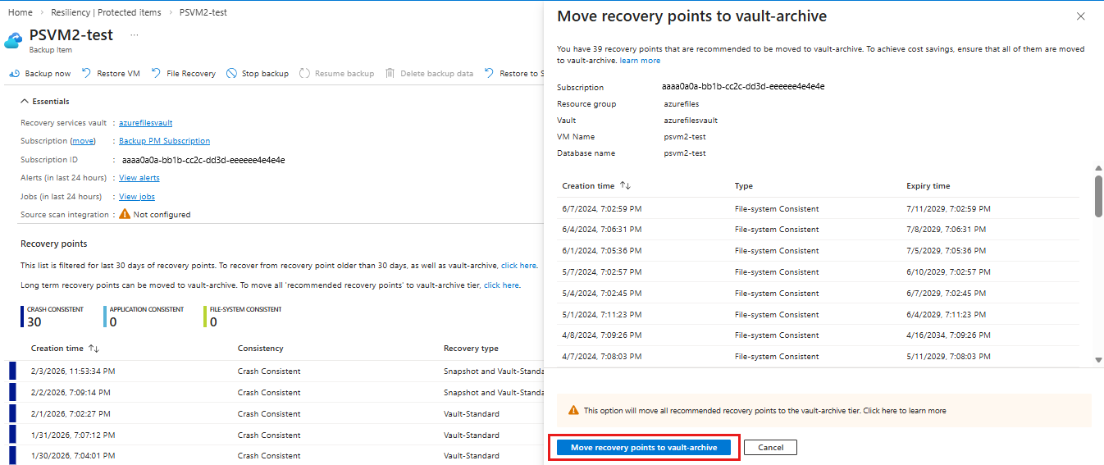Image resolution: width=1104 pixels, height=465 pixels.
Task: Click here link for older recovery points
Action: tap(518, 266)
